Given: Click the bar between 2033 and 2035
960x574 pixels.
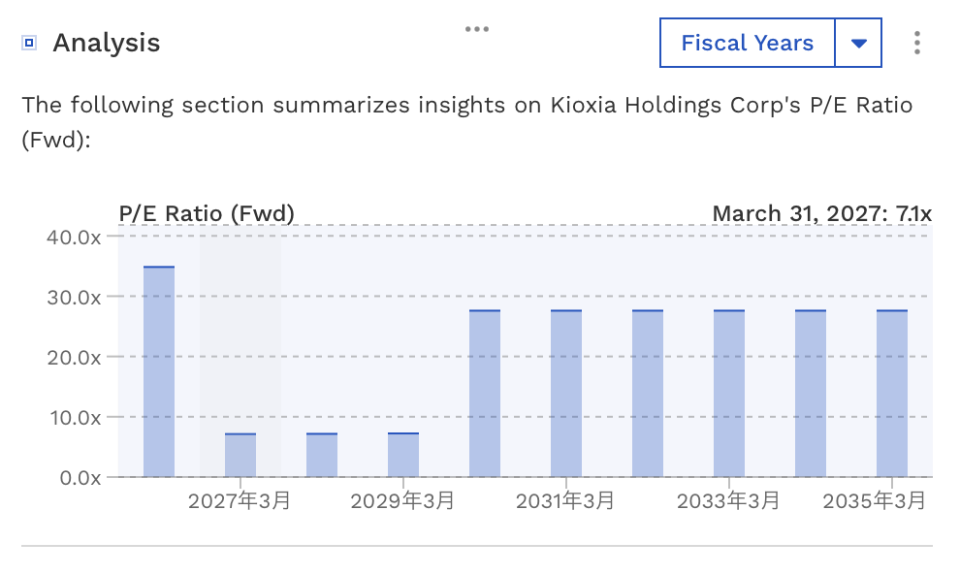Looking at the screenshot, I should click(x=811, y=394).
